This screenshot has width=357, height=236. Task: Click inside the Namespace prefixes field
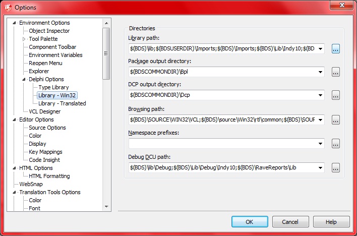click(x=222, y=144)
